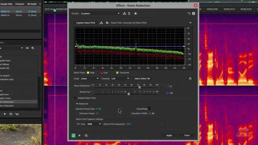The height and width of the screenshot is (145, 258).
Task: Click the Smoothing value field
Action: point(150,109)
